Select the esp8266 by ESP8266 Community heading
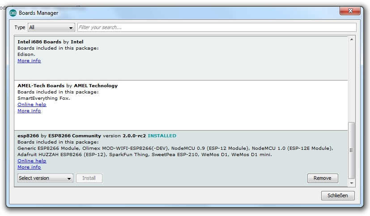 pyautogui.click(x=59, y=136)
